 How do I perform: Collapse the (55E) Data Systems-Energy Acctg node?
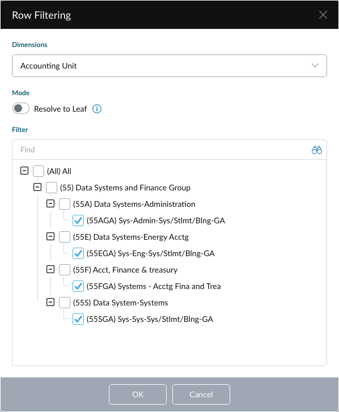coord(50,236)
